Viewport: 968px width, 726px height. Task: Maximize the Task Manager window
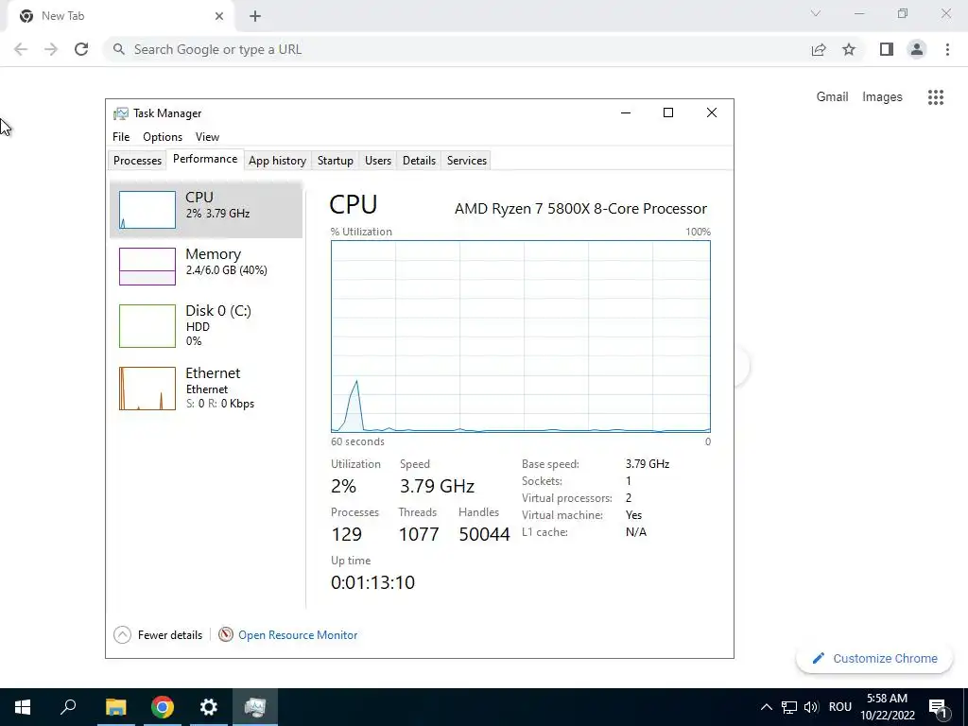pos(668,112)
